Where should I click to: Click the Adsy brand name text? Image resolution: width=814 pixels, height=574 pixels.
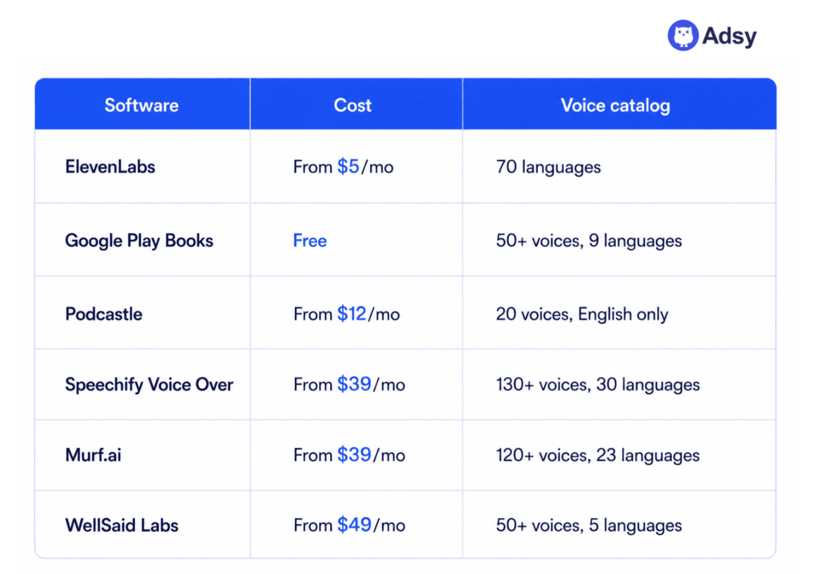[729, 36]
